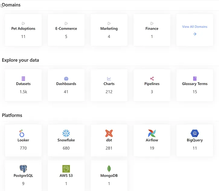Image resolution: width=219 pixels, height=191 pixels.
Task: Click the Airflow count 19
Action: [x=152, y=148]
